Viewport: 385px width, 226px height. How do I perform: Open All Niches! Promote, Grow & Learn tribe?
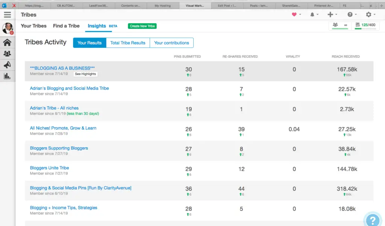[x=63, y=128]
